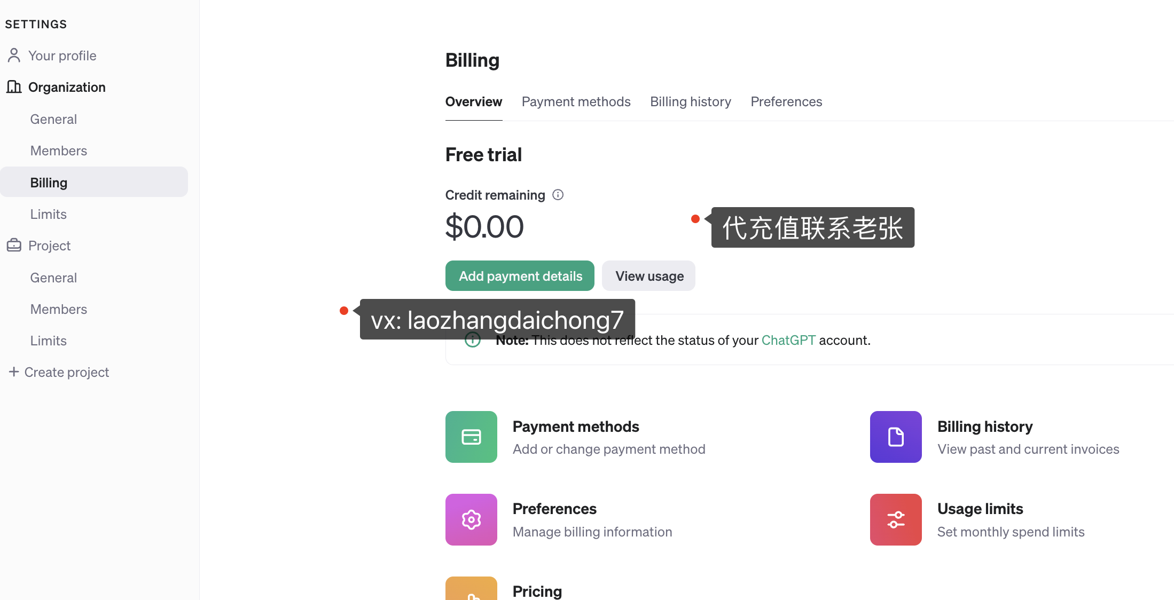Click the Free trial heading
This screenshot has width=1174, height=600.
pos(483,155)
